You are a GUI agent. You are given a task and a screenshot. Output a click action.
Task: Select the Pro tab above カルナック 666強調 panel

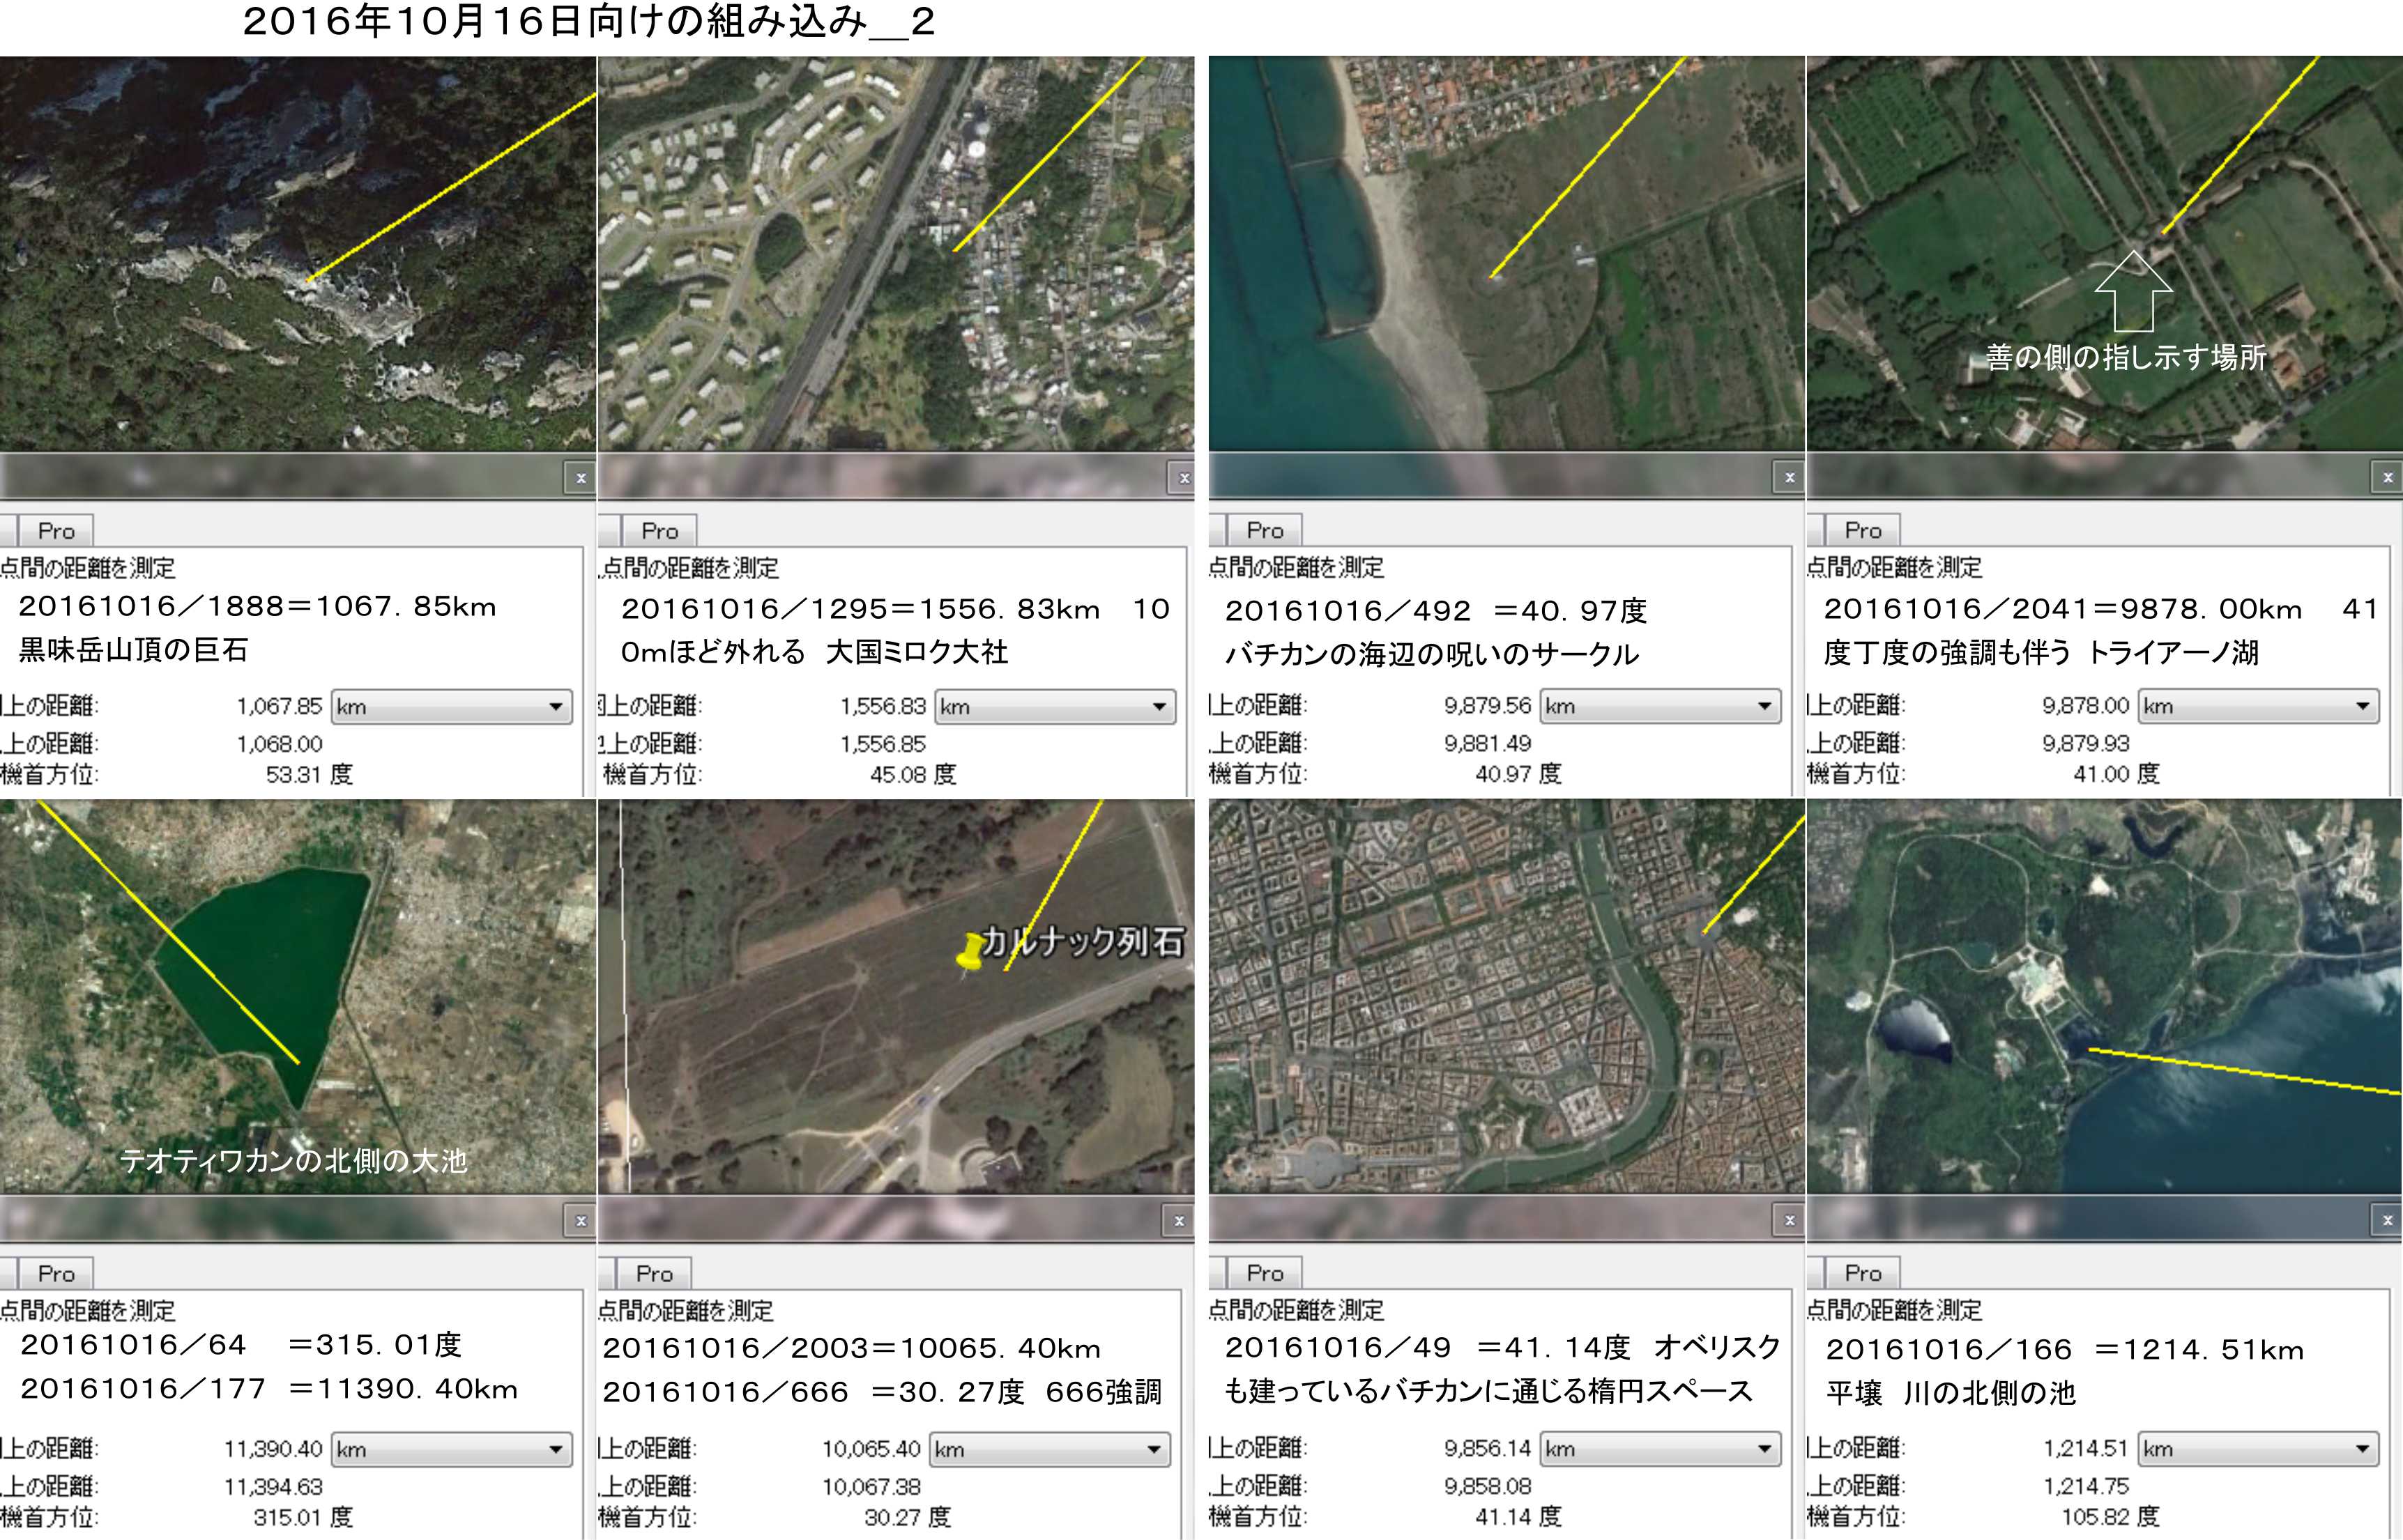(x=655, y=1274)
